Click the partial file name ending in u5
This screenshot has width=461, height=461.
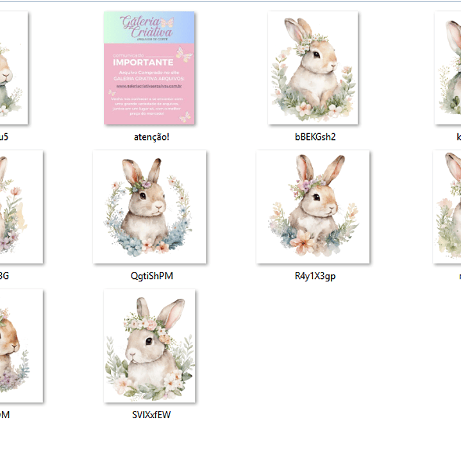point(4,137)
